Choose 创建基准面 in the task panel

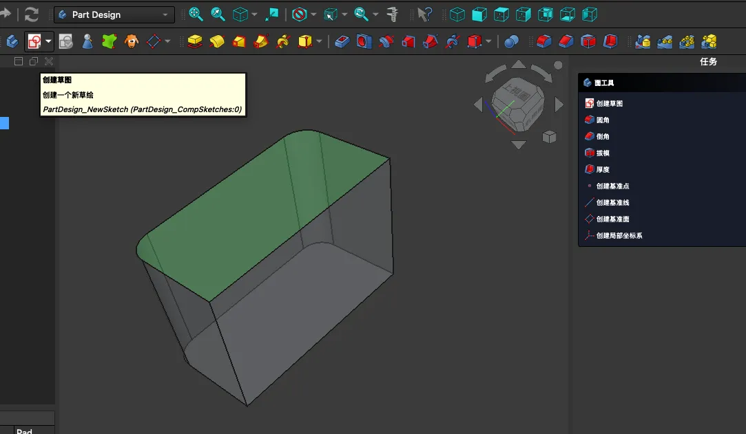[612, 219]
